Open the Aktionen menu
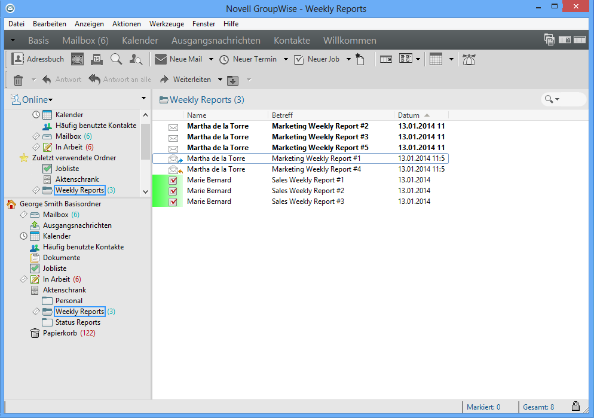 click(127, 23)
